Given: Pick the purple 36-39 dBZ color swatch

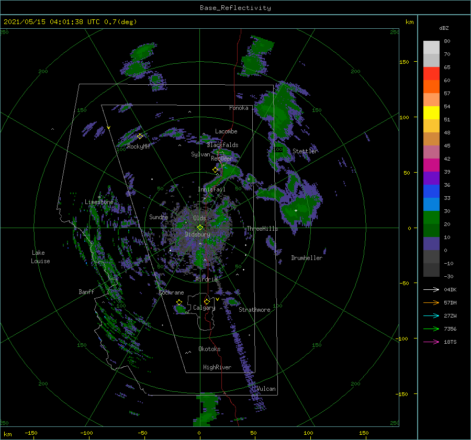Looking at the screenshot, I should coord(431,178).
